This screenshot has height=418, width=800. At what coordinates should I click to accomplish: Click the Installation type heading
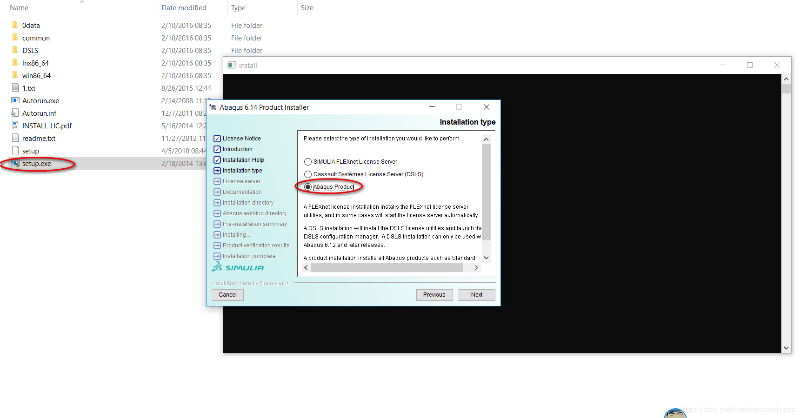467,122
